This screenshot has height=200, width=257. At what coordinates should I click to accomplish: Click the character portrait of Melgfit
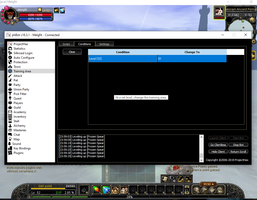pos(10,16)
